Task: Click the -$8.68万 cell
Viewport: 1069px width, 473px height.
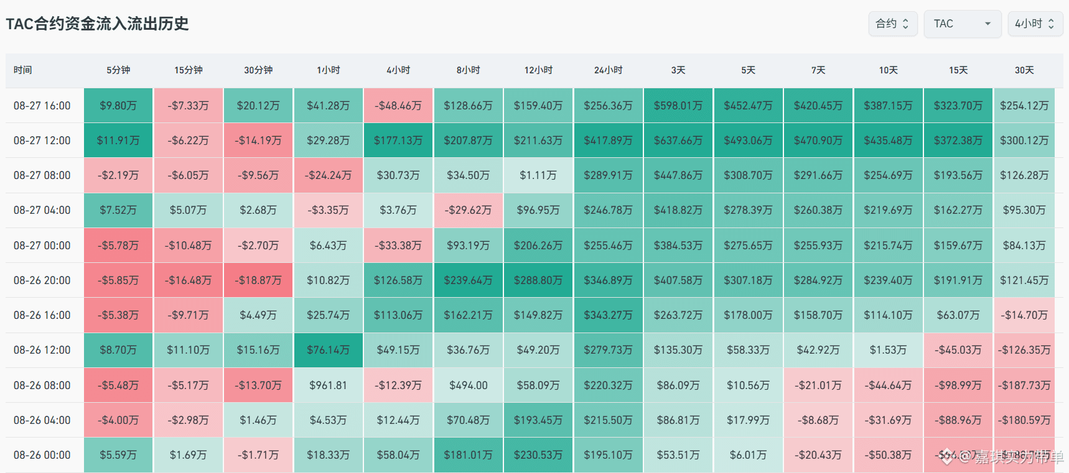Action: coord(818,420)
